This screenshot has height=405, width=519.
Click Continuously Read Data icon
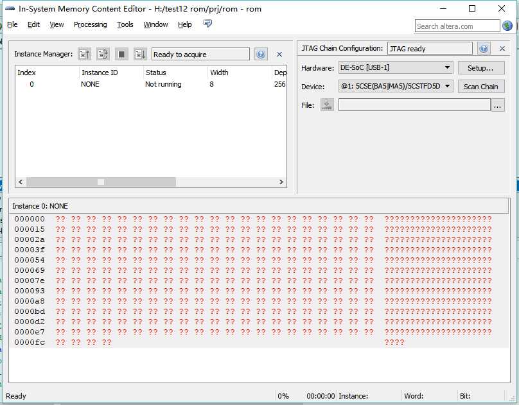103,54
